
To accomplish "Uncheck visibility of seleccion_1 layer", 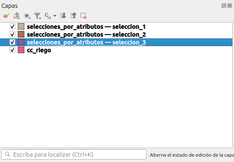I will tap(12, 26).
